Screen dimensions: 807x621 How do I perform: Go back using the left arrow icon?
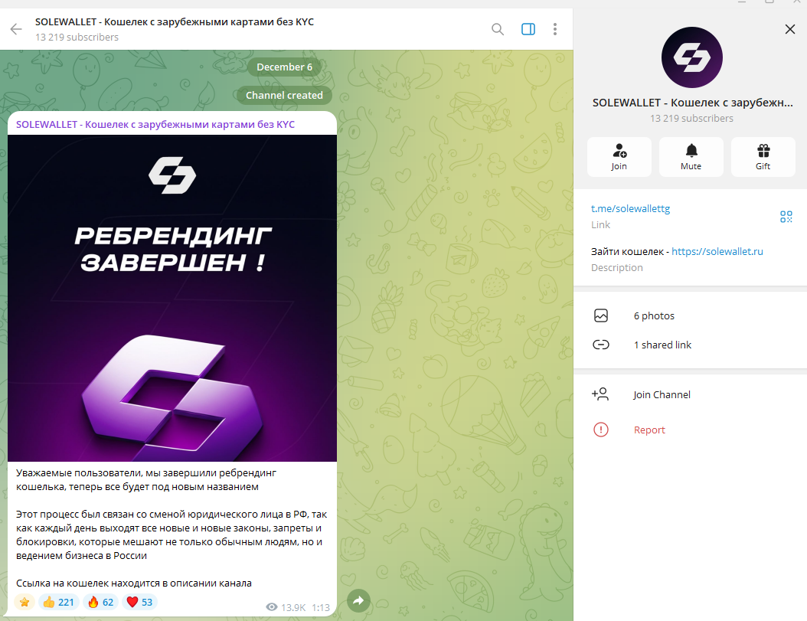click(x=16, y=29)
